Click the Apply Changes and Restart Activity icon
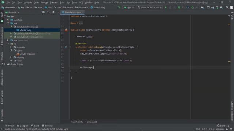 [x=170, y=7]
